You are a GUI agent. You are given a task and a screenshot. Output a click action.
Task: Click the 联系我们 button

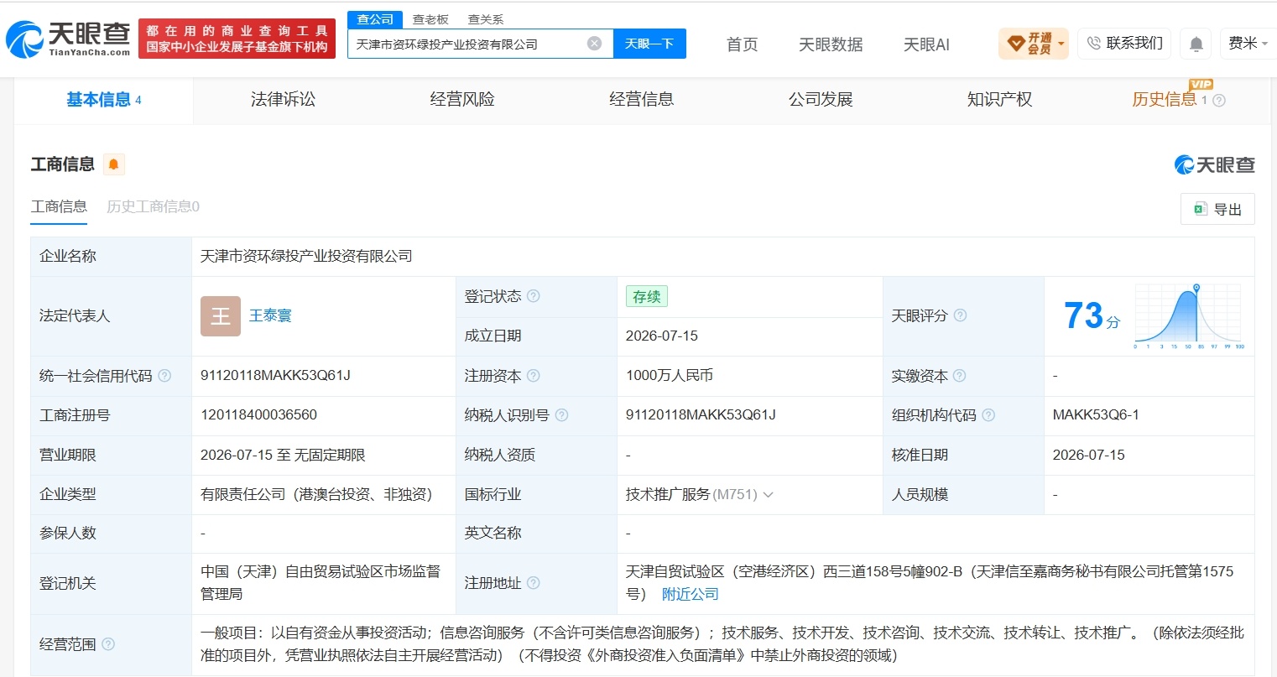click(x=1125, y=44)
